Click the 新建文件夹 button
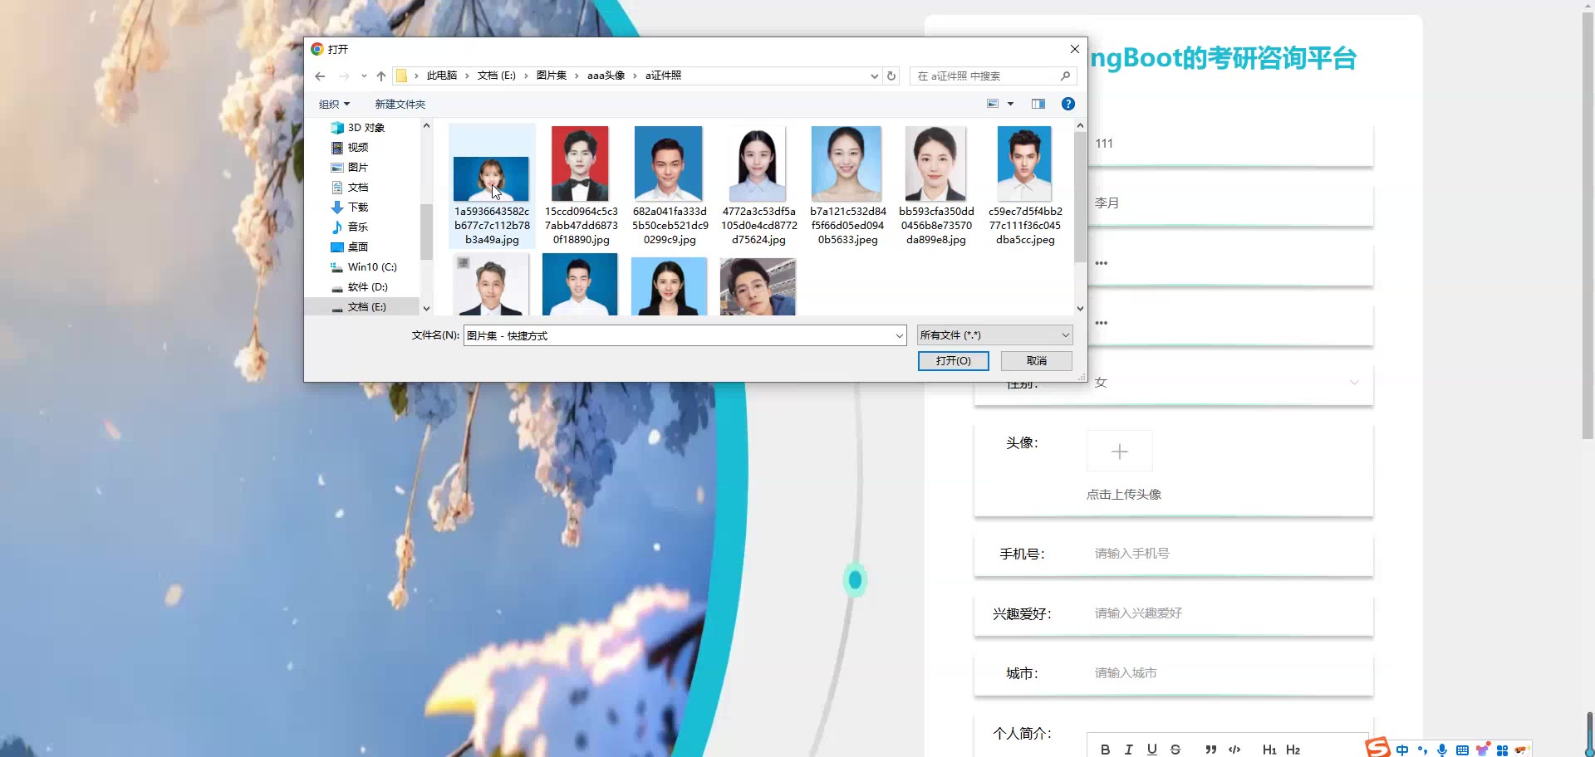Viewport: 1595px width, 757px height. click(x=400, y=104)
